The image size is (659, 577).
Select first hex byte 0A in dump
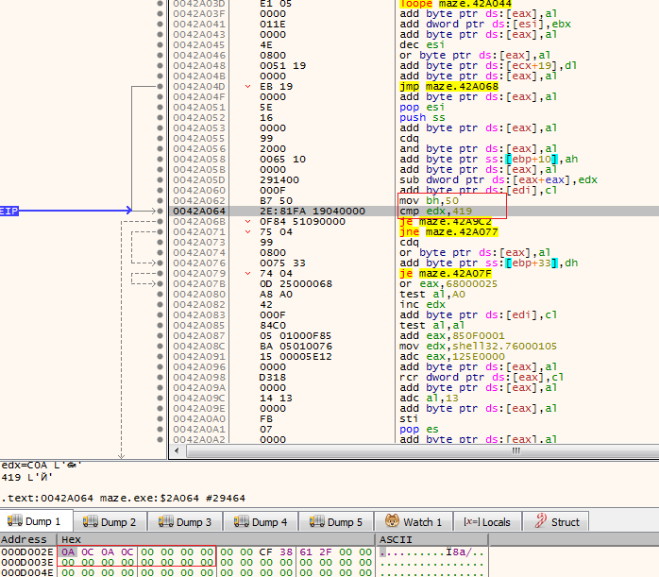67,551
